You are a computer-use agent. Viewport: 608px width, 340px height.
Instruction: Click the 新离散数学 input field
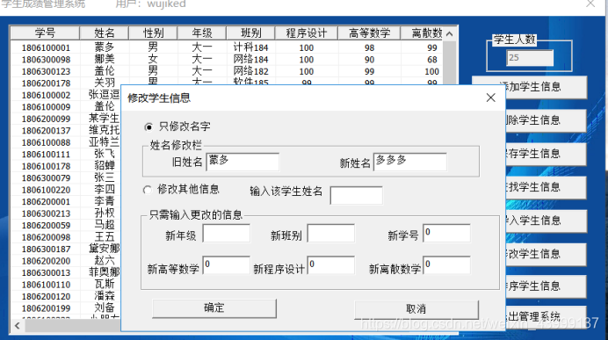click(446, 265)
